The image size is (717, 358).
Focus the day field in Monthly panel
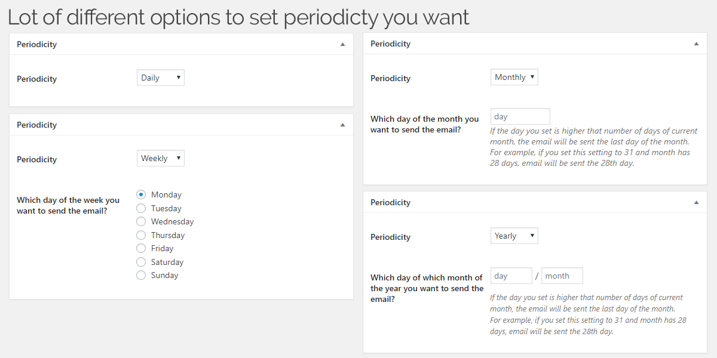pyautogui.click(x=520, y=116)
